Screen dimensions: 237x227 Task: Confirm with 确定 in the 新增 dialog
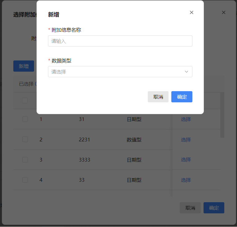click(x=182, y=97)
